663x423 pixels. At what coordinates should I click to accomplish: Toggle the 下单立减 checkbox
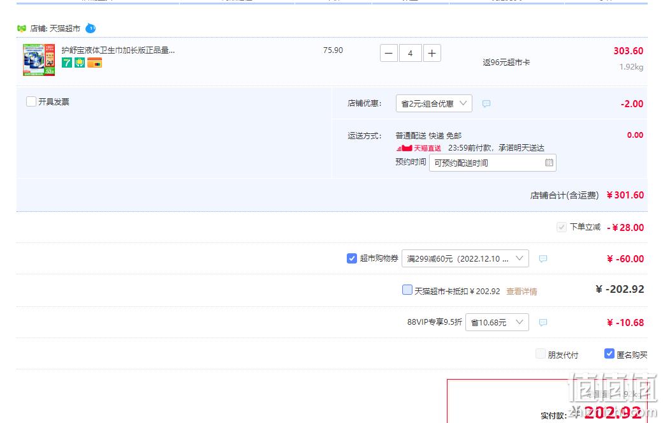click(x=562, y=227)
